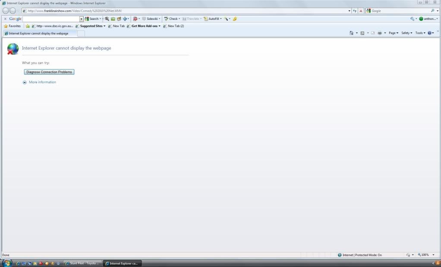Viewport: 441px width, 267px height.
Task: Click the Google Toolbar search input field
Action: click(51, 19)
